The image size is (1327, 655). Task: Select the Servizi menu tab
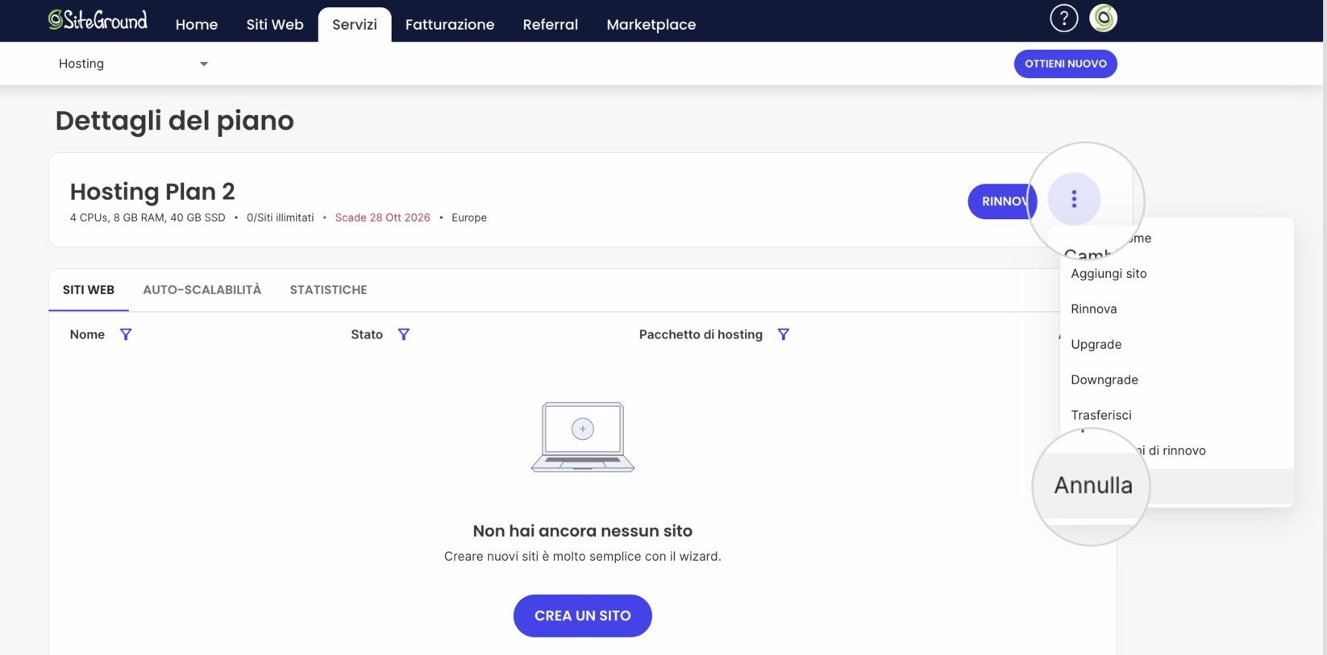point(355,24)
